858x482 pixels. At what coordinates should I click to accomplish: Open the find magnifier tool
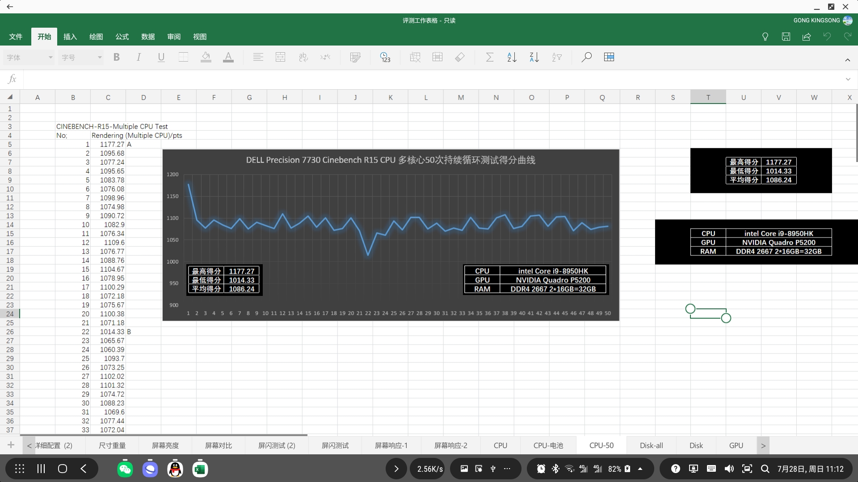tap(586, 57)
